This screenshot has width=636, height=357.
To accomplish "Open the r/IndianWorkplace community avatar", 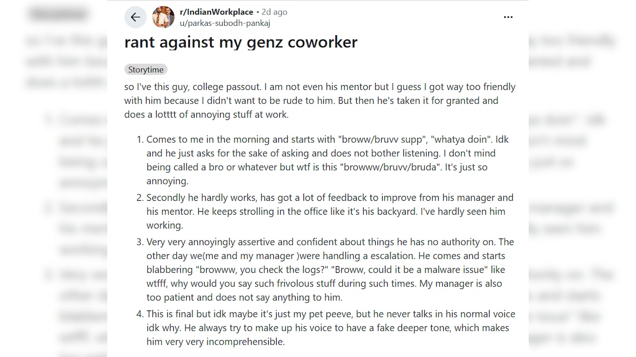I will point(163,17).
